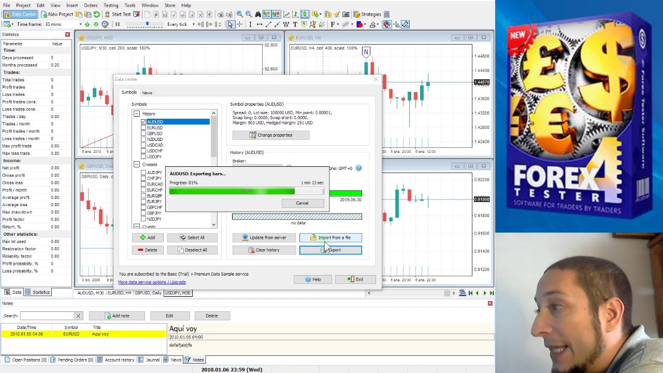The image size is (663, 373).
Task: Open the Account History tab
Action: coord(117,360)
